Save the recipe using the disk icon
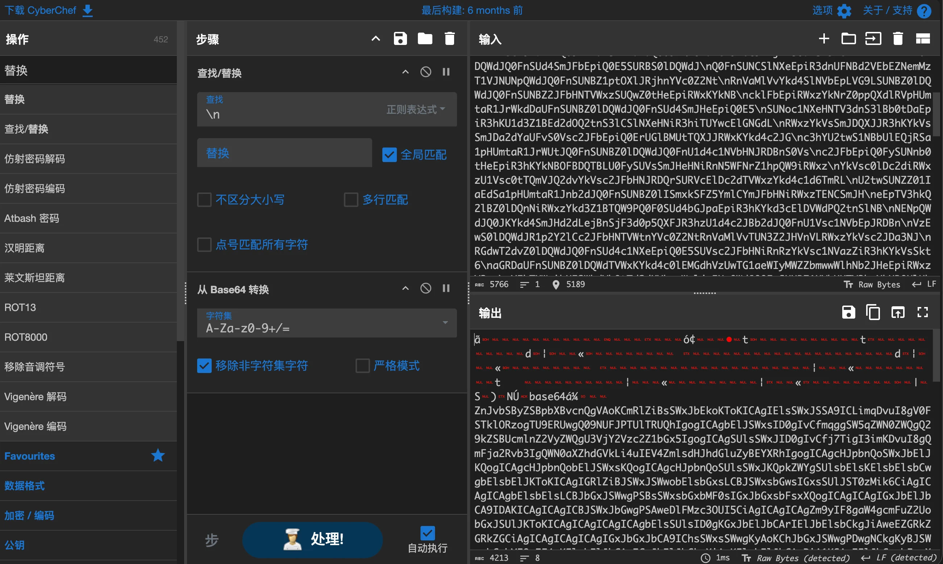943x564 pixels. tap(400, 39)
